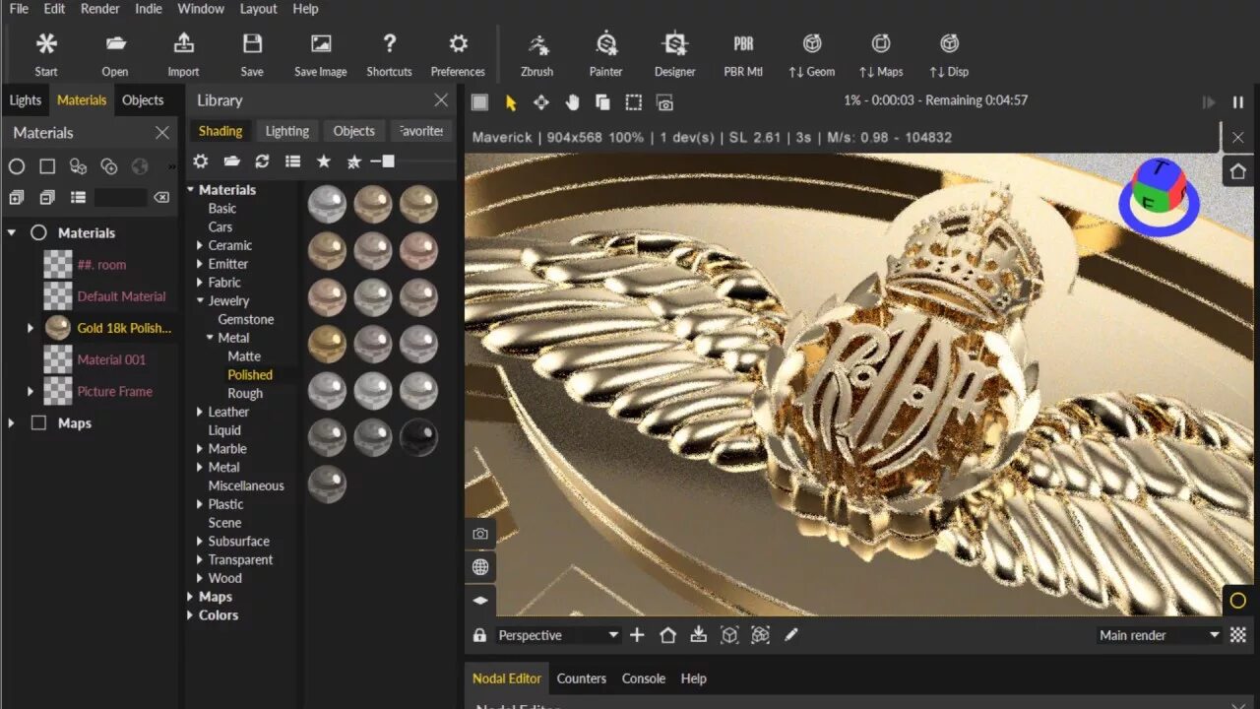Toggle the checkerboard alpha button
This screenshot has height=709, width=1260.
coord(1238,635)
